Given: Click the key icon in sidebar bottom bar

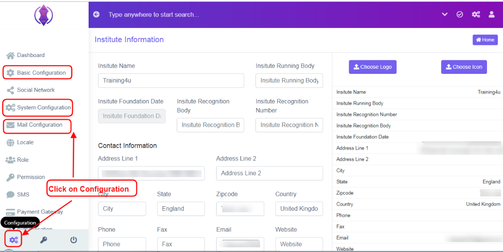Looking at the screenshot, I should [44, 240].
